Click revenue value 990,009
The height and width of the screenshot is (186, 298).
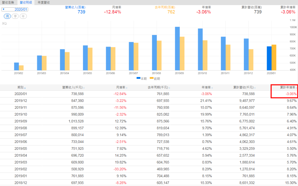tap(77, 114)
